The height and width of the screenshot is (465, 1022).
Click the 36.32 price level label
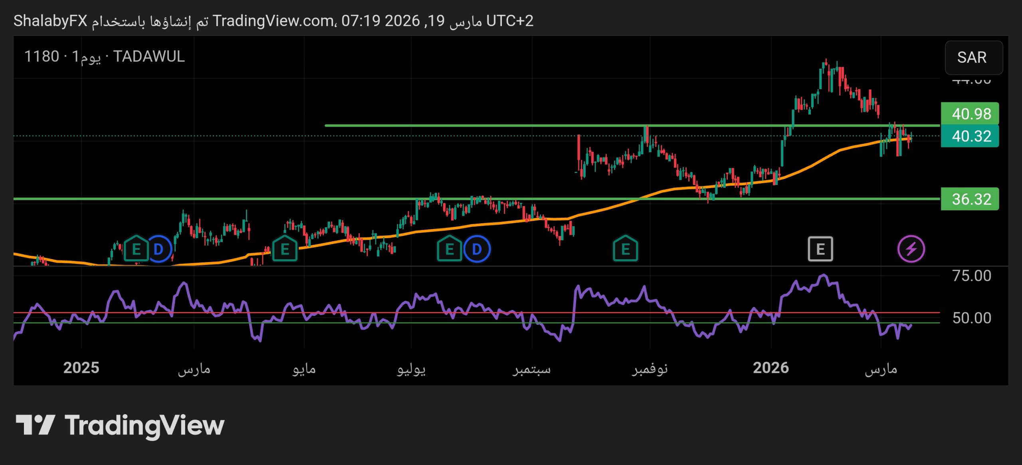pos(970,199)
